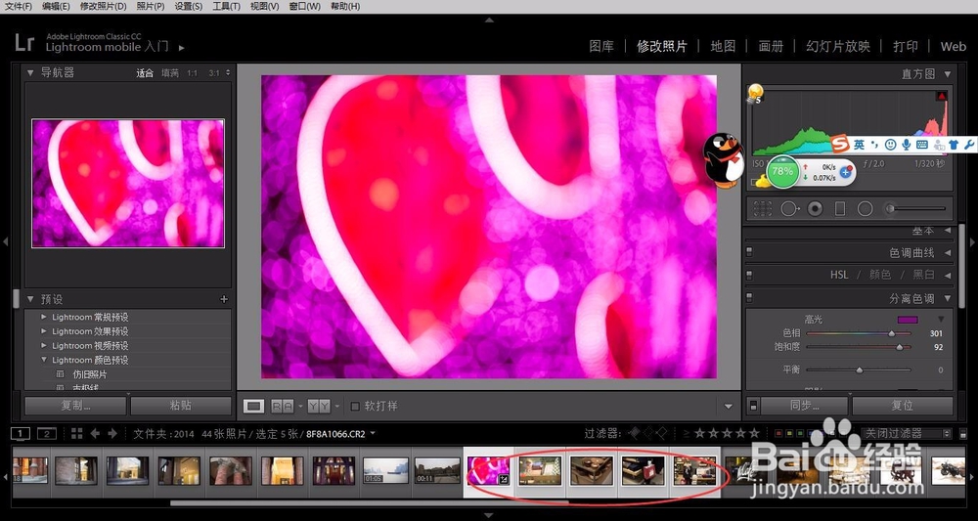
Task: Switch to main window display 1
Action: (x=21, y=433)
